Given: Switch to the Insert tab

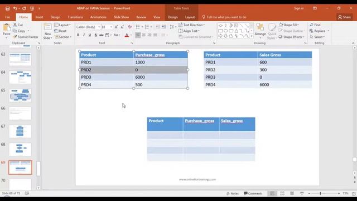Looking at the screenshot, I should (x=39, y=17).
